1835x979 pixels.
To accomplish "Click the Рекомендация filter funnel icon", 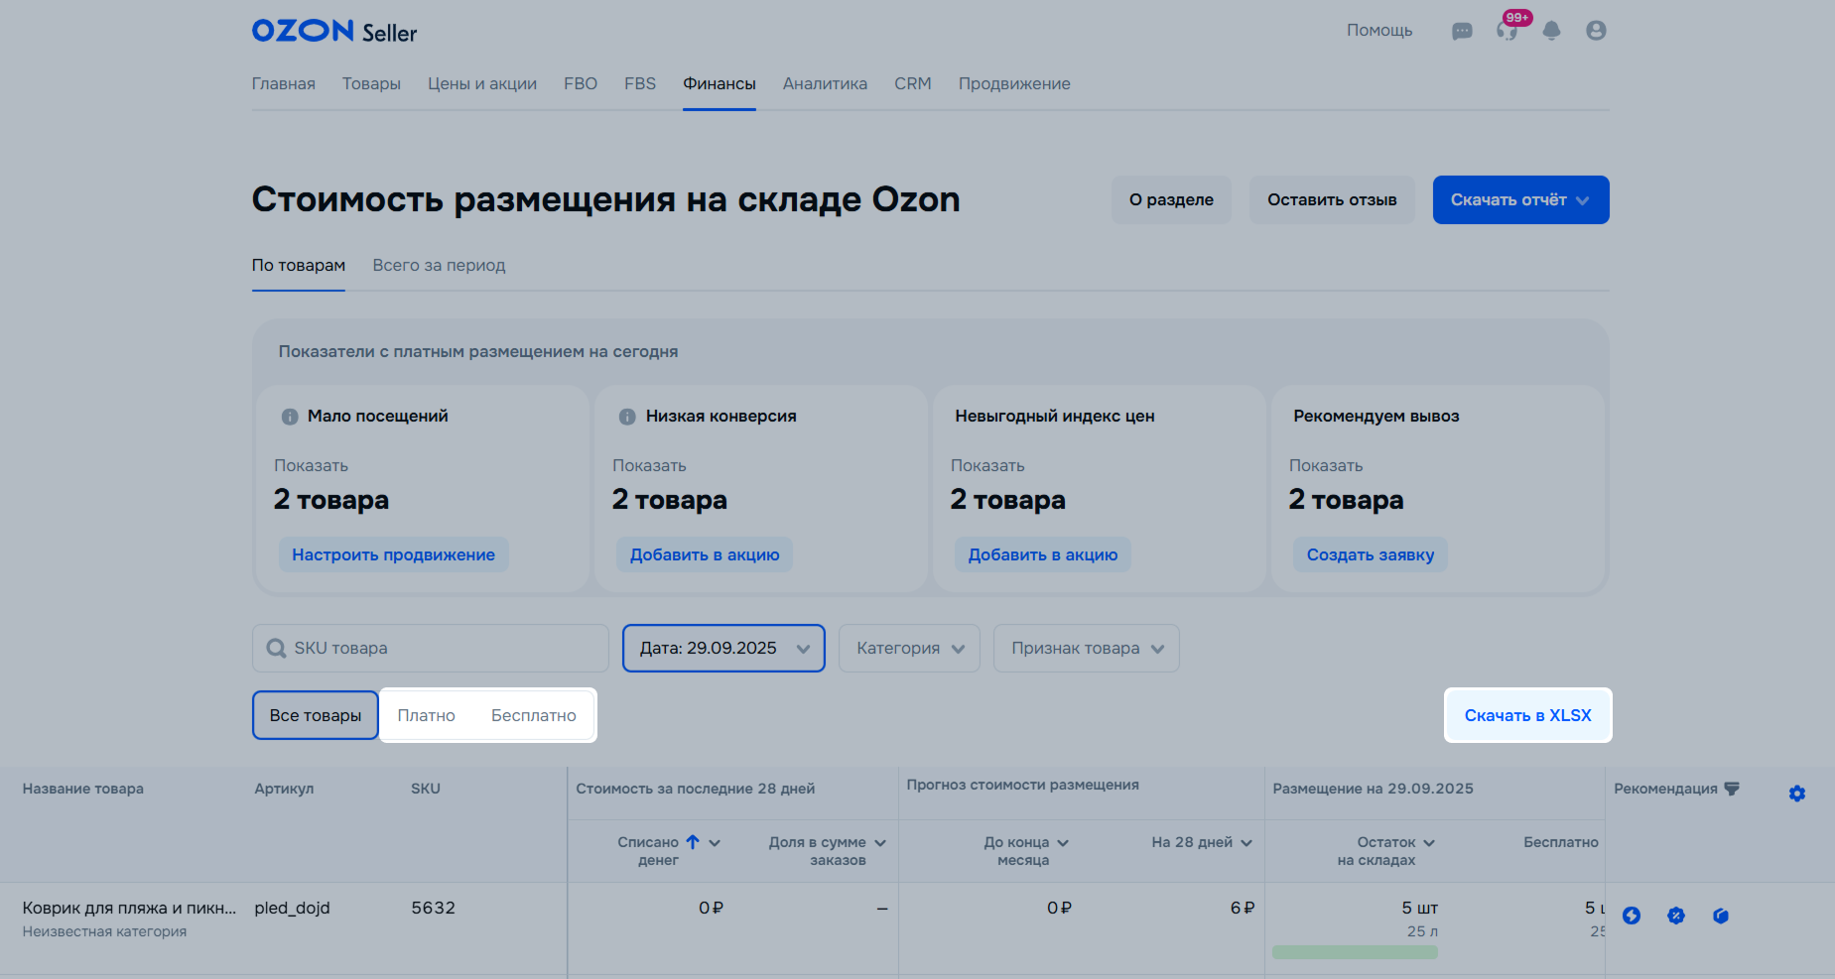I will (1732, 789).
